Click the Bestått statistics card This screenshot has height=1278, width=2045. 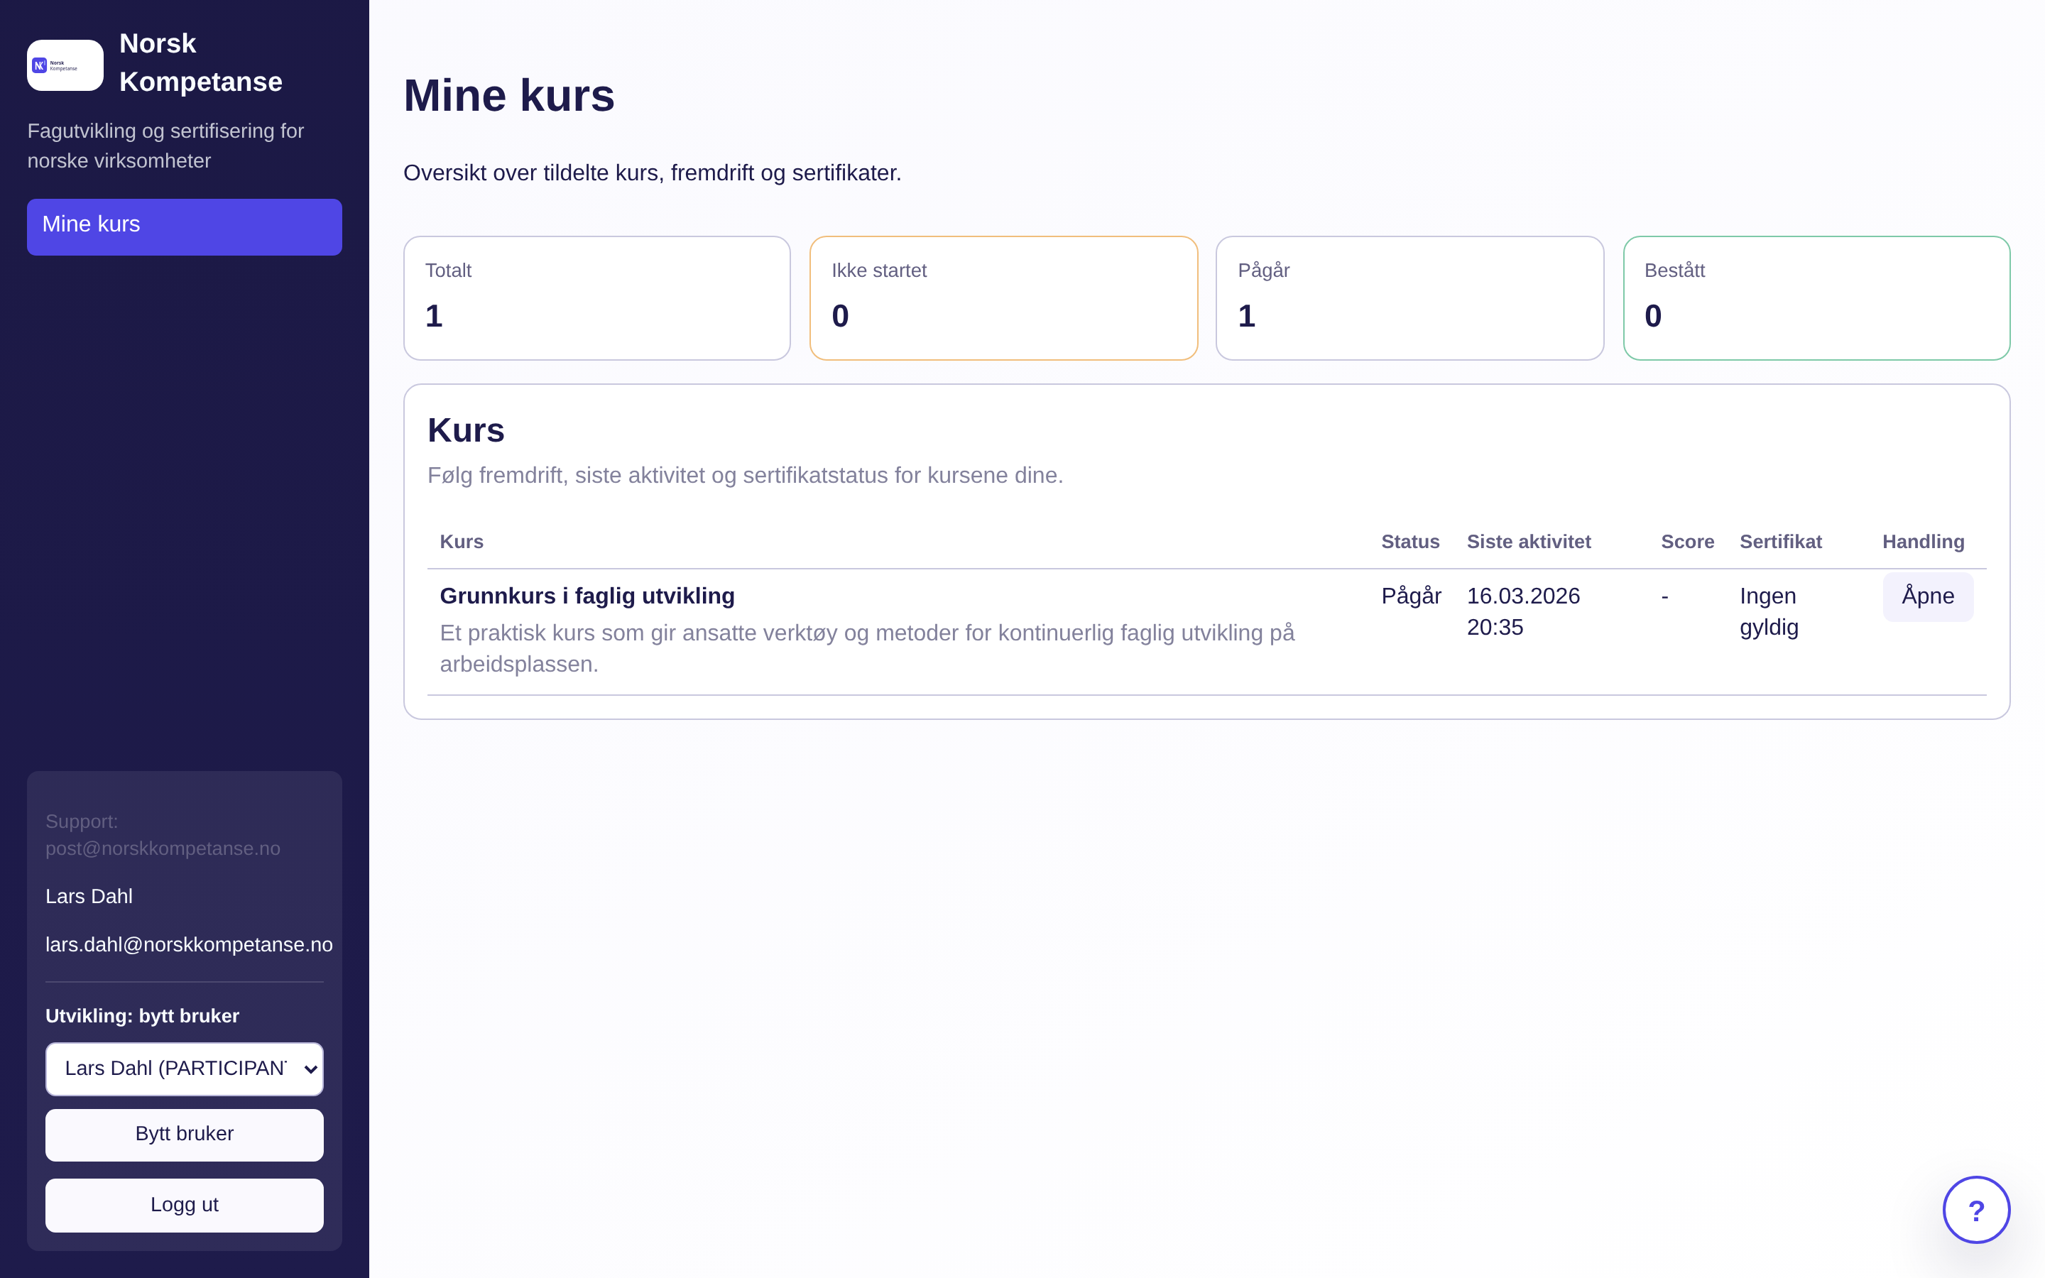click(x=1816, y=297)
